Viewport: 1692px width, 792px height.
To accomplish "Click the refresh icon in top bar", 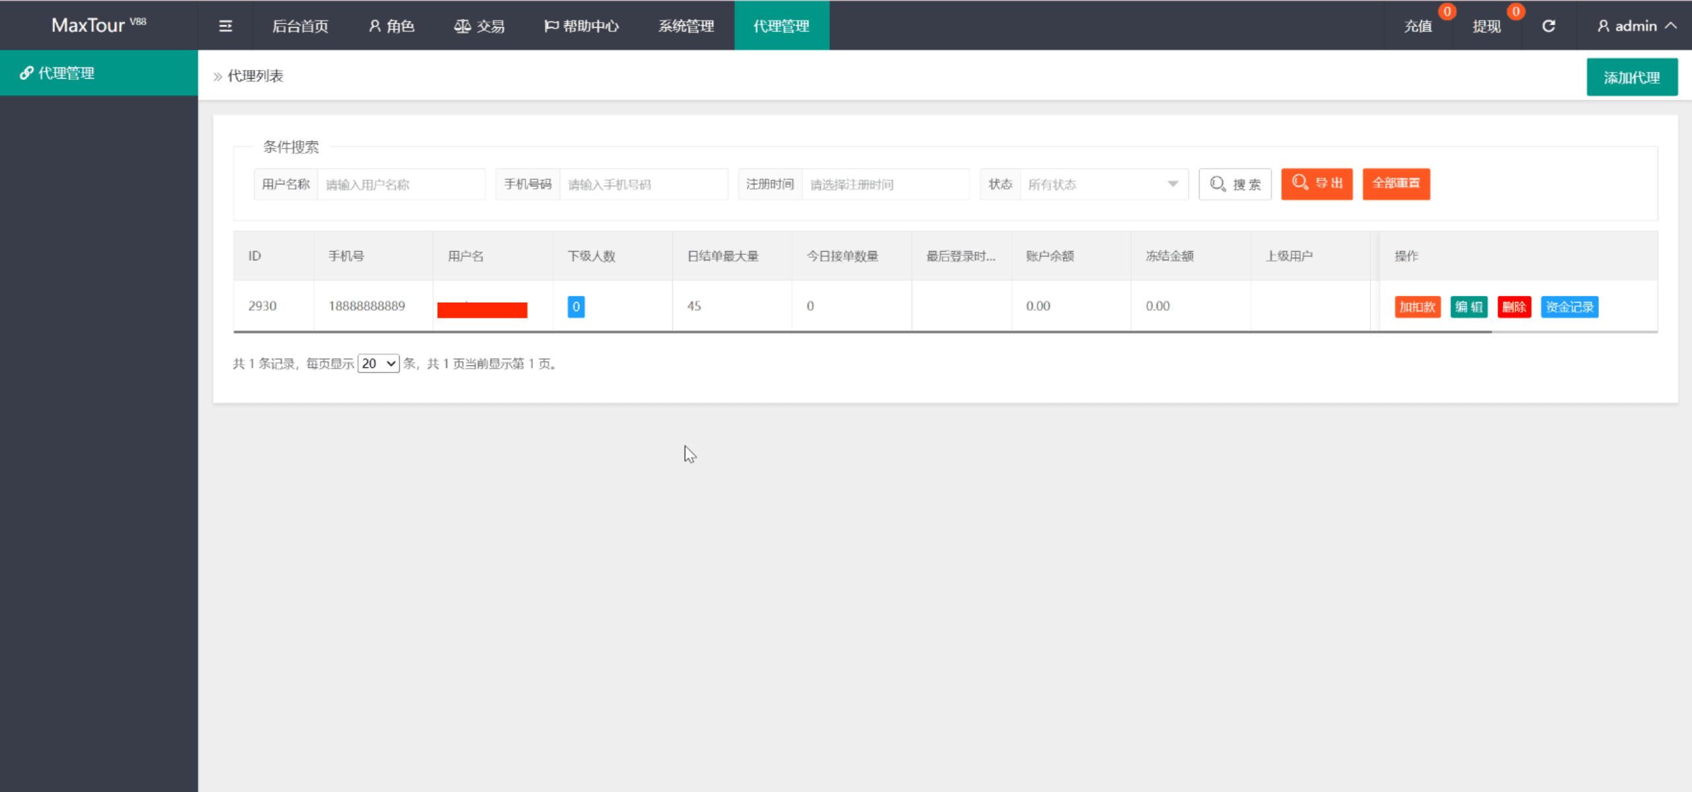I will pyautogui.click(x=1549, y=26).
